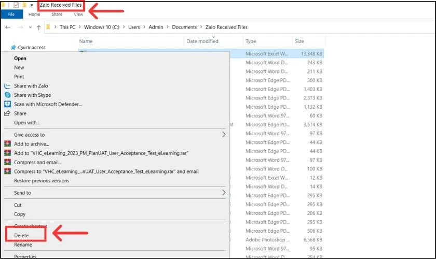Screen dimensions: 436x259
Task: Click Admin in address path
Action: click(156, 27)
